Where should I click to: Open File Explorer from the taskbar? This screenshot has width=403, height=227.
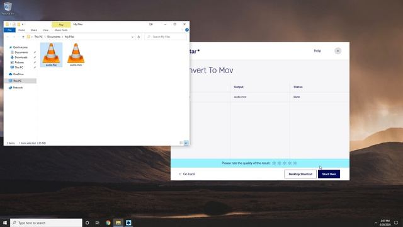[118, 223]
